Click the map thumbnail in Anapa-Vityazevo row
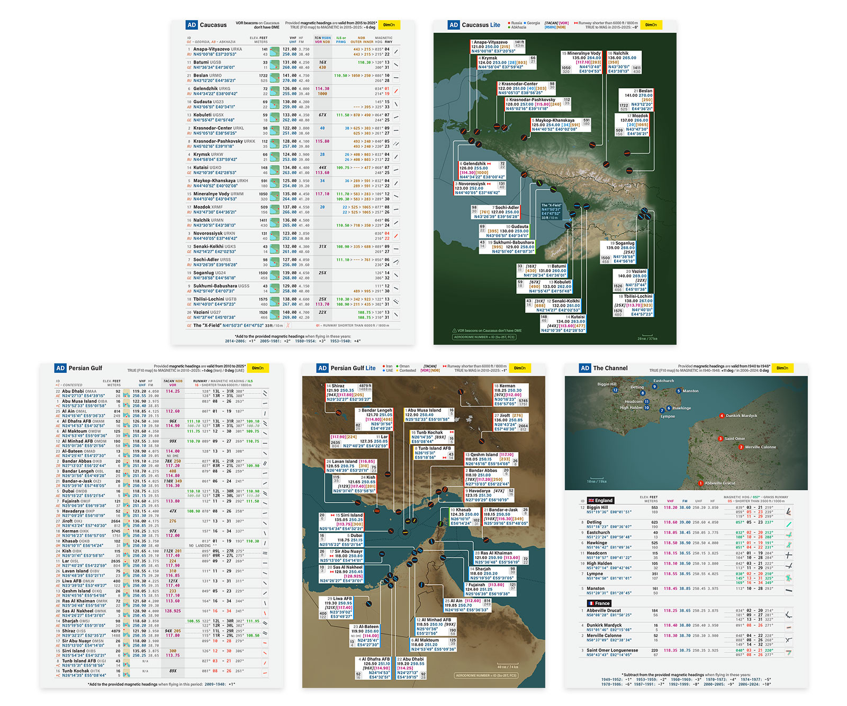 [x=275, y=51]
